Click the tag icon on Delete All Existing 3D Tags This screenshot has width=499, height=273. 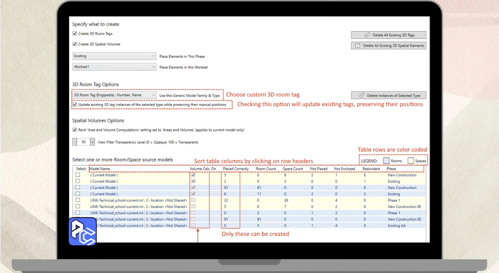tap(367, 35)
